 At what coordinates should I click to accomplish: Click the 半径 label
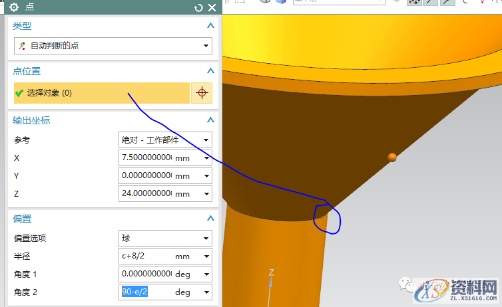22,256
